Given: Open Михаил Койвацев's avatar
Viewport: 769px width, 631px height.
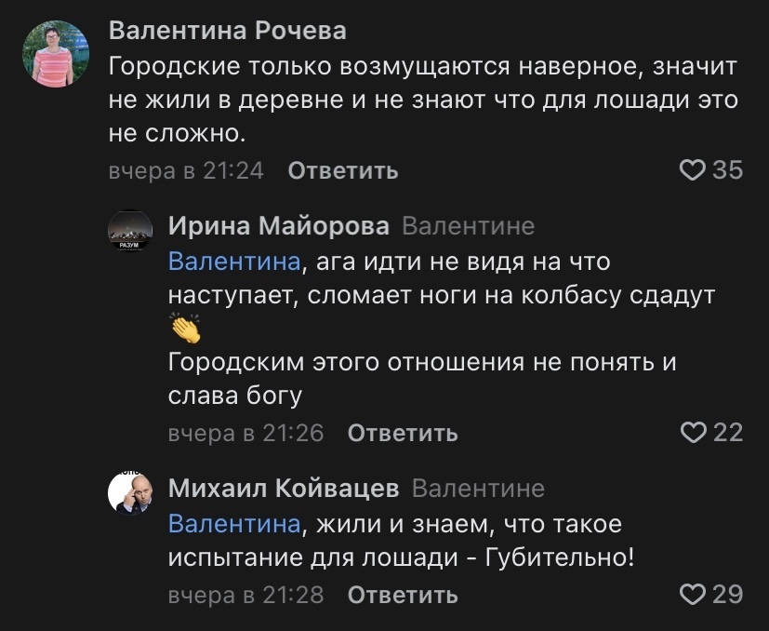Looking at the screenshot, I should [131, 493].
